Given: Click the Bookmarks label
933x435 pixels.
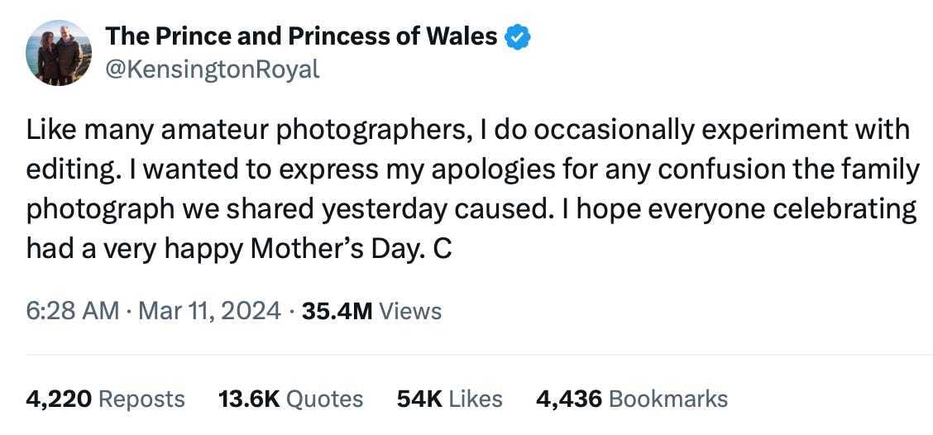Looking at the screenshot, I should point(668,399).
